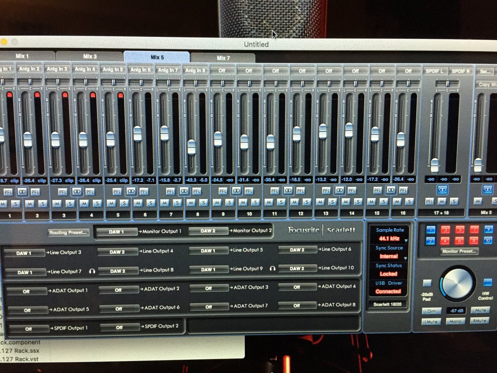Select monitor output button 4

[x=445, y=241]
